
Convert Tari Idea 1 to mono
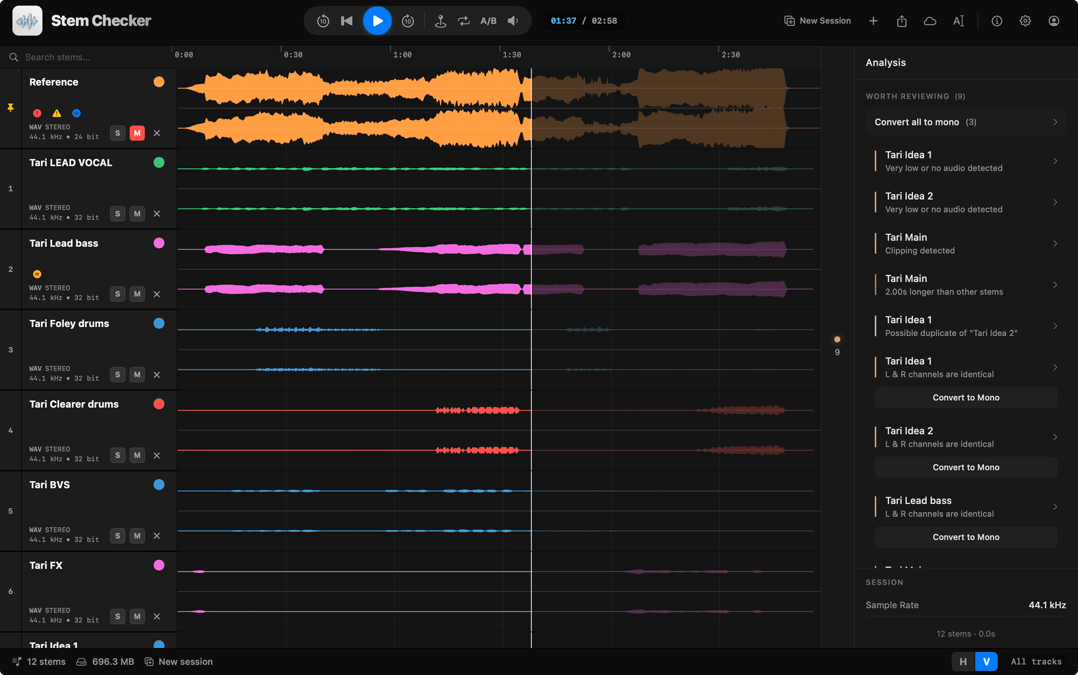[x=966, y=397]
